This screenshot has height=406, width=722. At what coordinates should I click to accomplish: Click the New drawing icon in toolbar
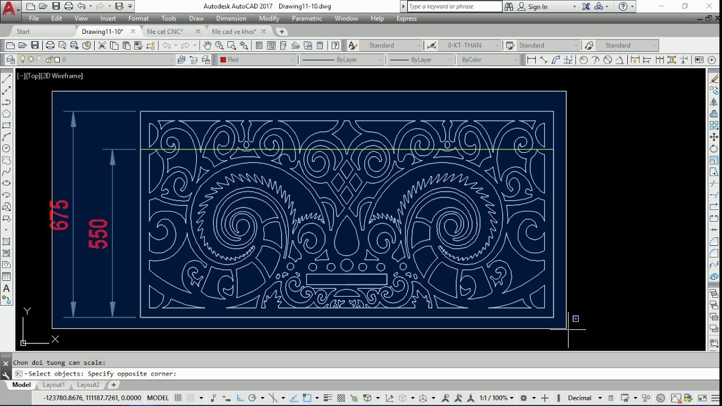[x=10, y=46]
